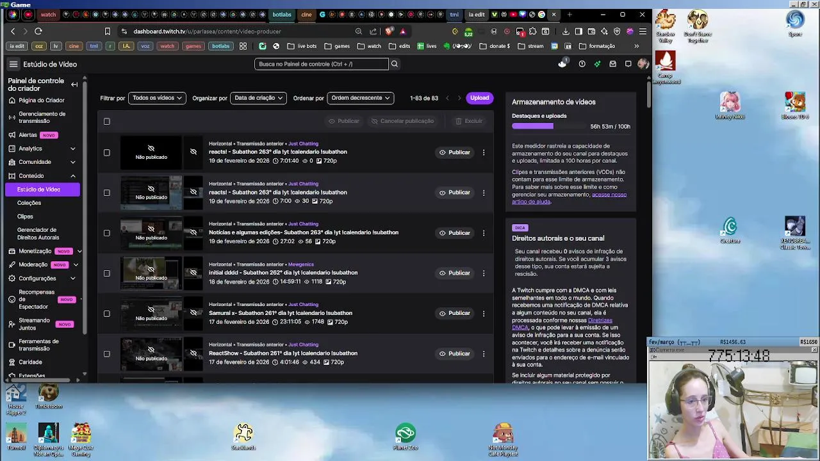
Task: Open more options for Samurai x video
Action: (x=484, y=313)
